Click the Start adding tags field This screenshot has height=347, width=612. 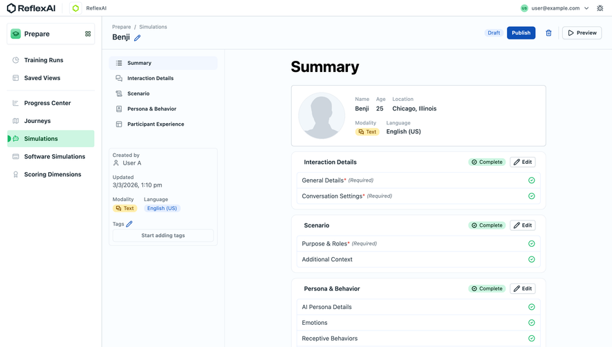point(163,236)
